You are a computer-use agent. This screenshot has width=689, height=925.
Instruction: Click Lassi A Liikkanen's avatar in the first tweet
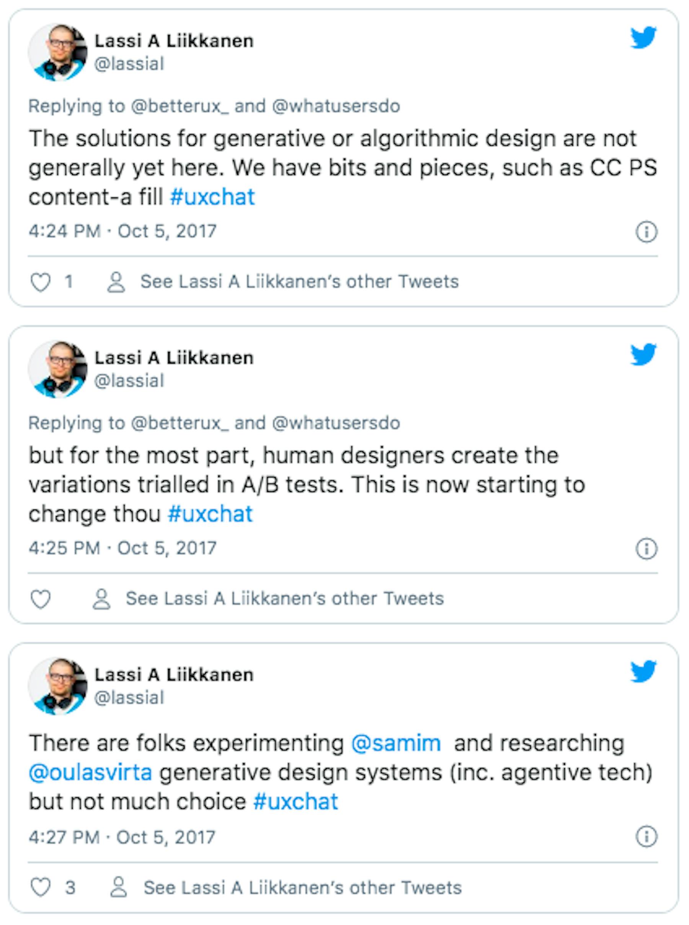57,52
